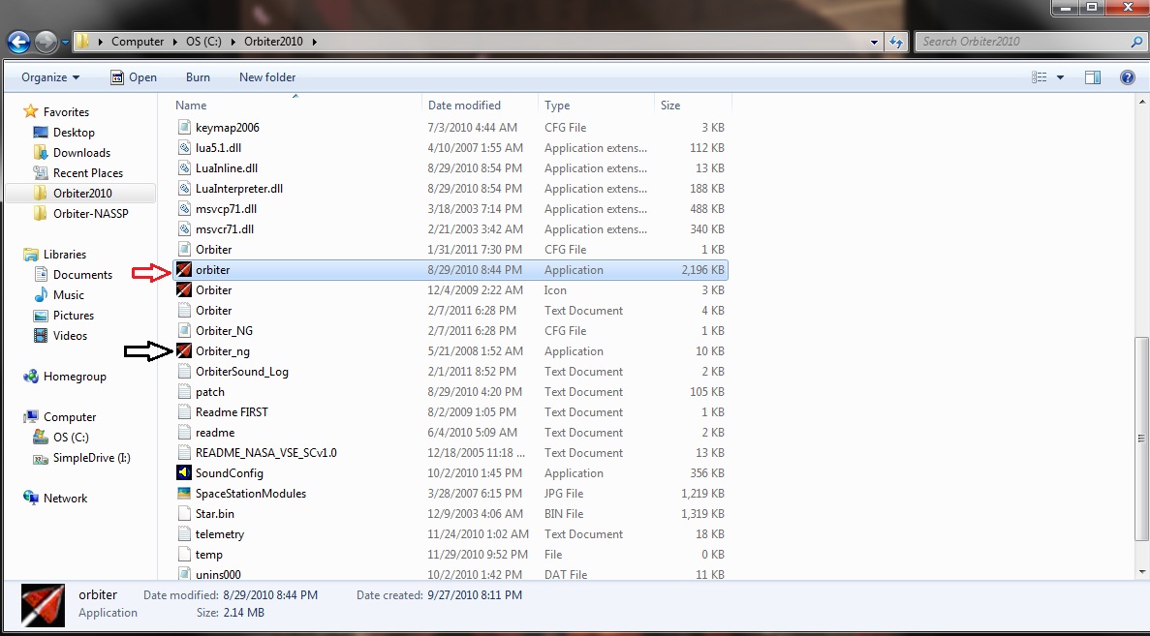Click the file list vertical scrollbar thumb

[1141, 439]
